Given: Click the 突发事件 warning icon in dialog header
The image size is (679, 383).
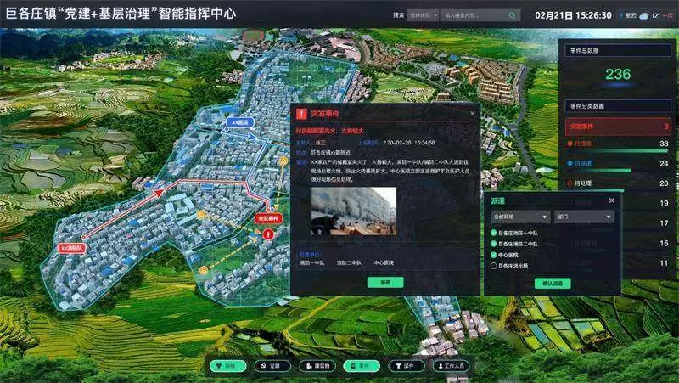Looking at the screenshot, I should click(300, 113).
